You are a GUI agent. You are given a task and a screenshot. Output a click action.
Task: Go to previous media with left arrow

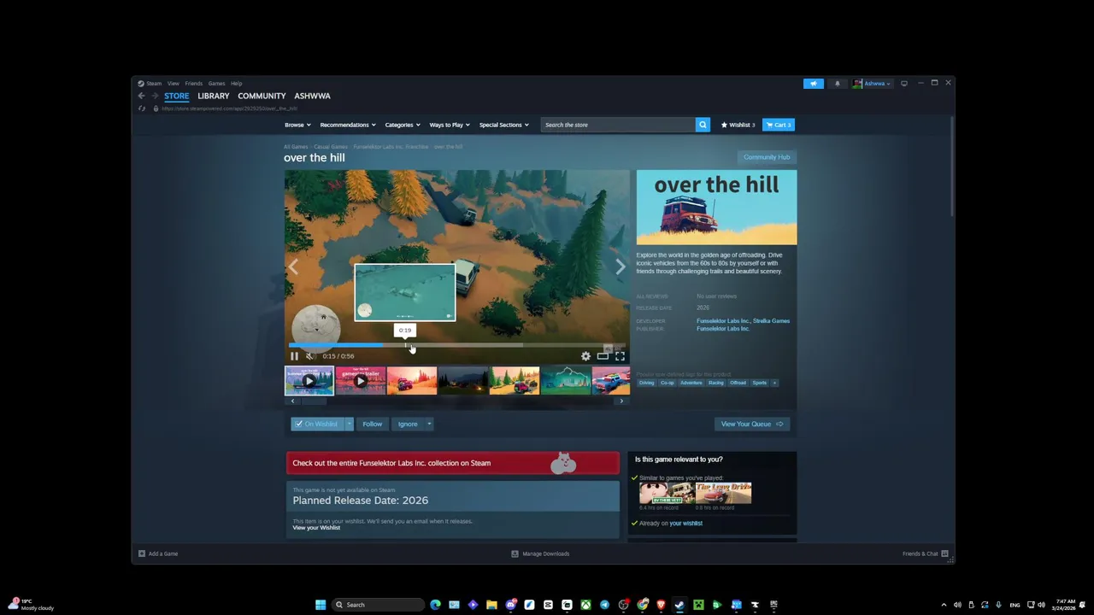293,267
